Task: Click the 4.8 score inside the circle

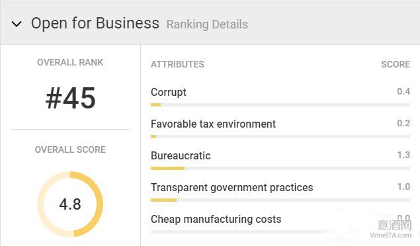Action: pyautogui.click(x=70, y=204)
